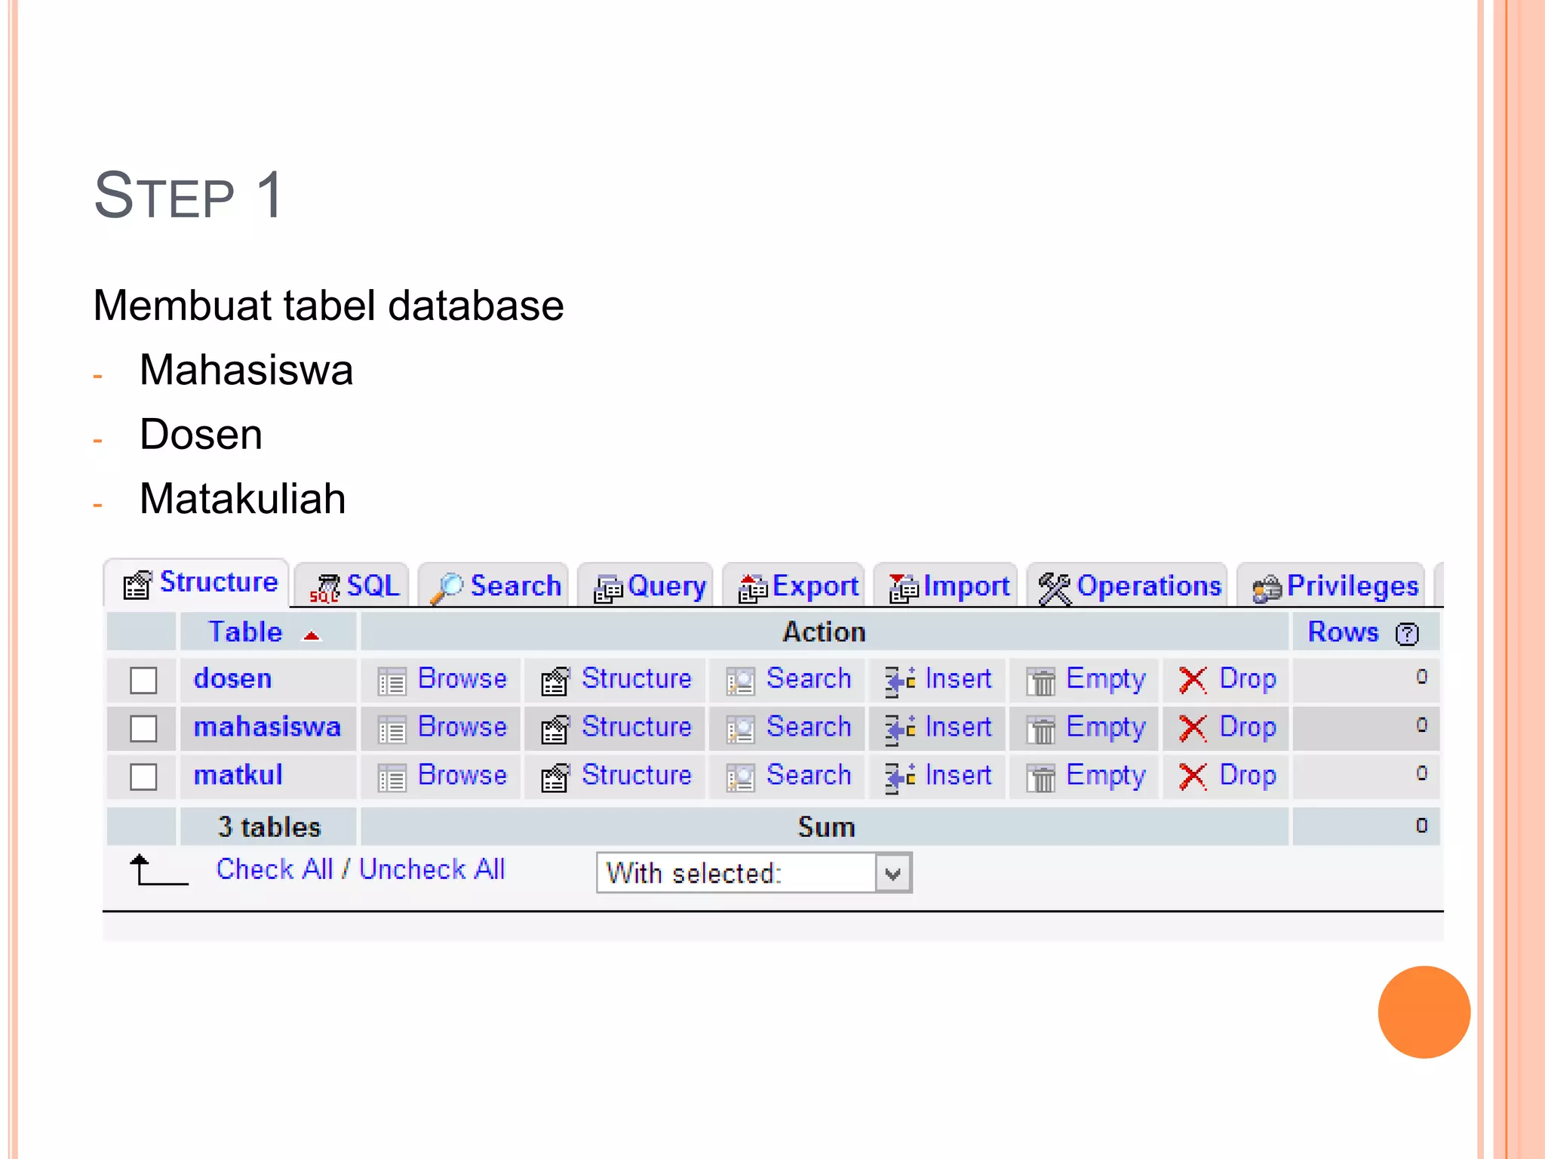The image size is (1545, 1159).
Task: Tick the checkbox for mahasiswa table
Action: (x=143, y=728)
